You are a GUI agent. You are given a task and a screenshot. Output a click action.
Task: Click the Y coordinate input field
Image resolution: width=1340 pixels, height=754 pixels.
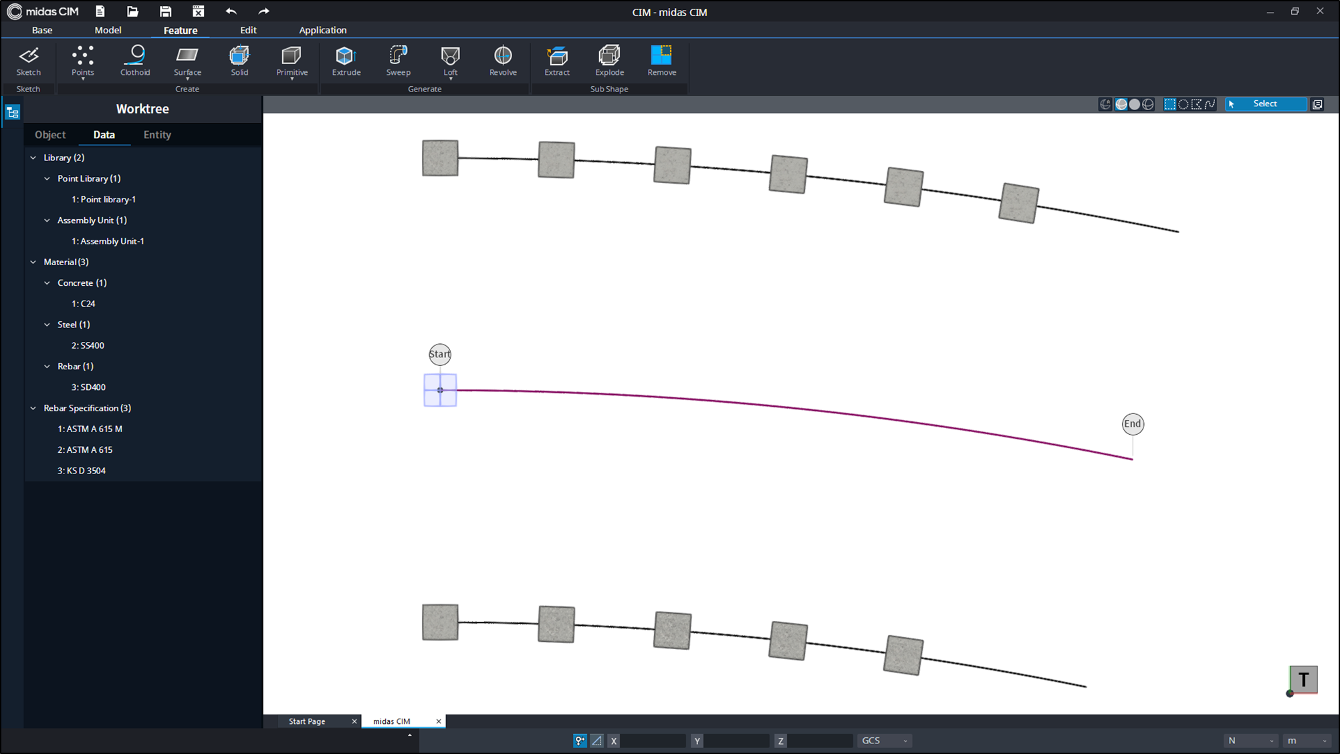(x=737, y=741)
